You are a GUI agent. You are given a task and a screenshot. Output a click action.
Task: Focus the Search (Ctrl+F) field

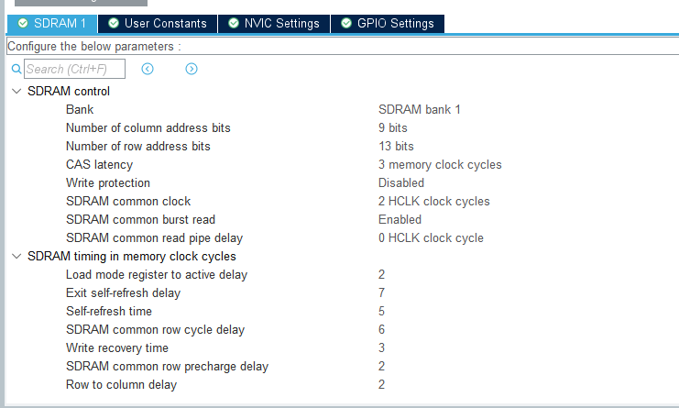[74, 69]
